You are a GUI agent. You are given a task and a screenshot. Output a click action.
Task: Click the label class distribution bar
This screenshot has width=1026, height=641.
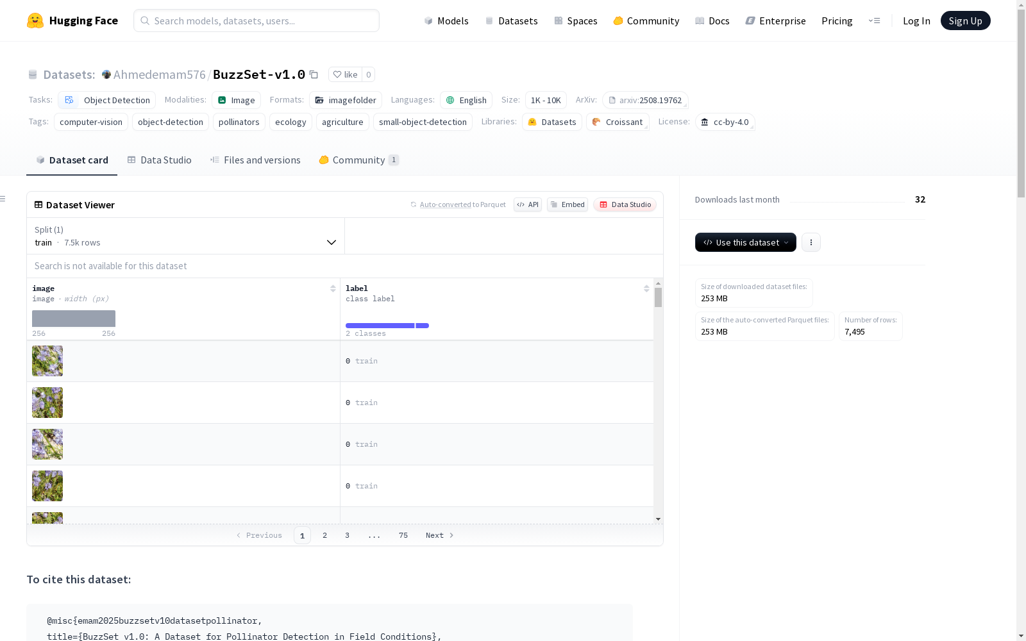(387, 326)
